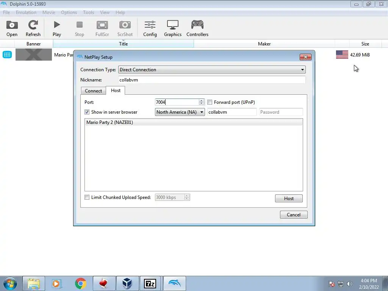Screen dimensions: 388x291
Task: Open the View menu
Action: tap(105, 13)
